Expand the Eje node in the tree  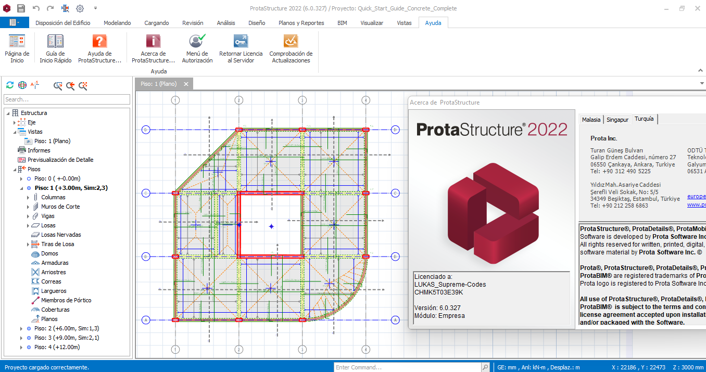click(15, 122)
